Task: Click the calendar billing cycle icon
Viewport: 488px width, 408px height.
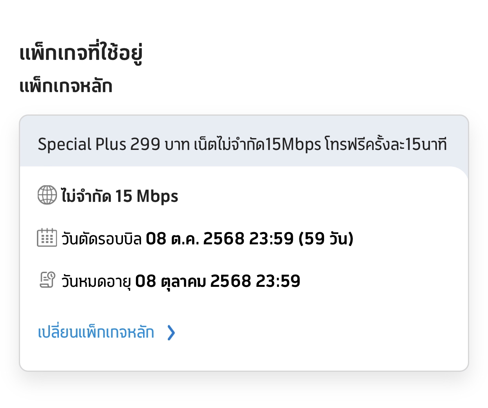Action: [x=47, y=238]
